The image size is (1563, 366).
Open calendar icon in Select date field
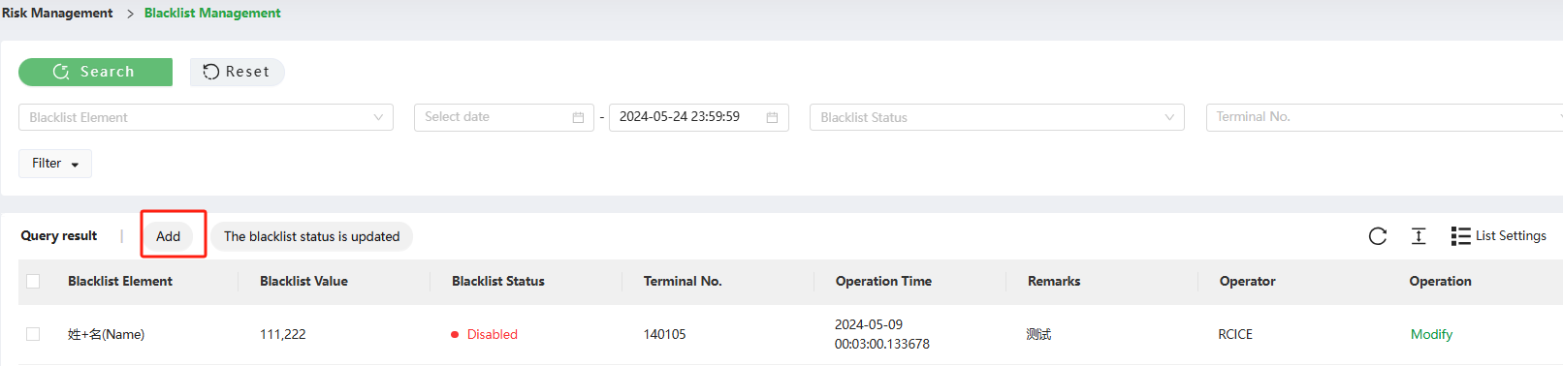(x=578, y=117)
